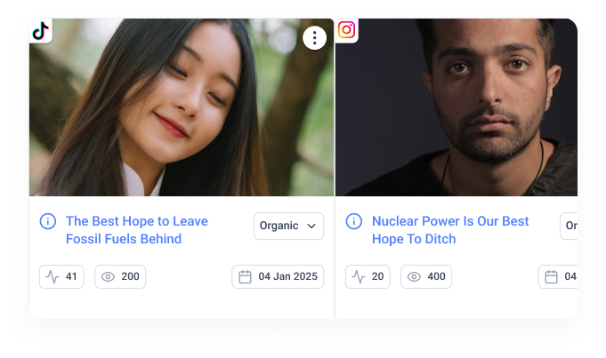Click the engagement pulse icon showing 20
Image resolution: width=606 pixels, height=358 pixels.
click(359, 276)
